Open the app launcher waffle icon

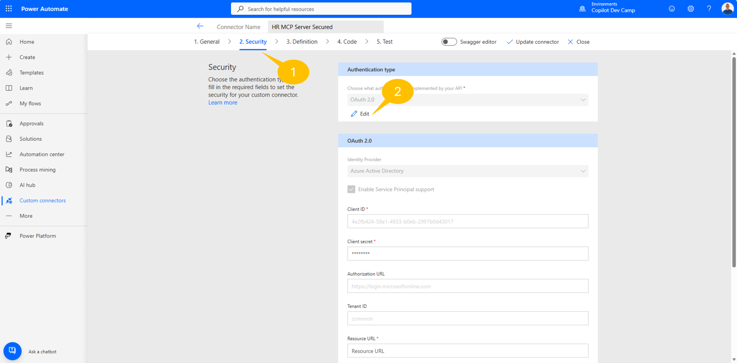(x=9, y=9)
